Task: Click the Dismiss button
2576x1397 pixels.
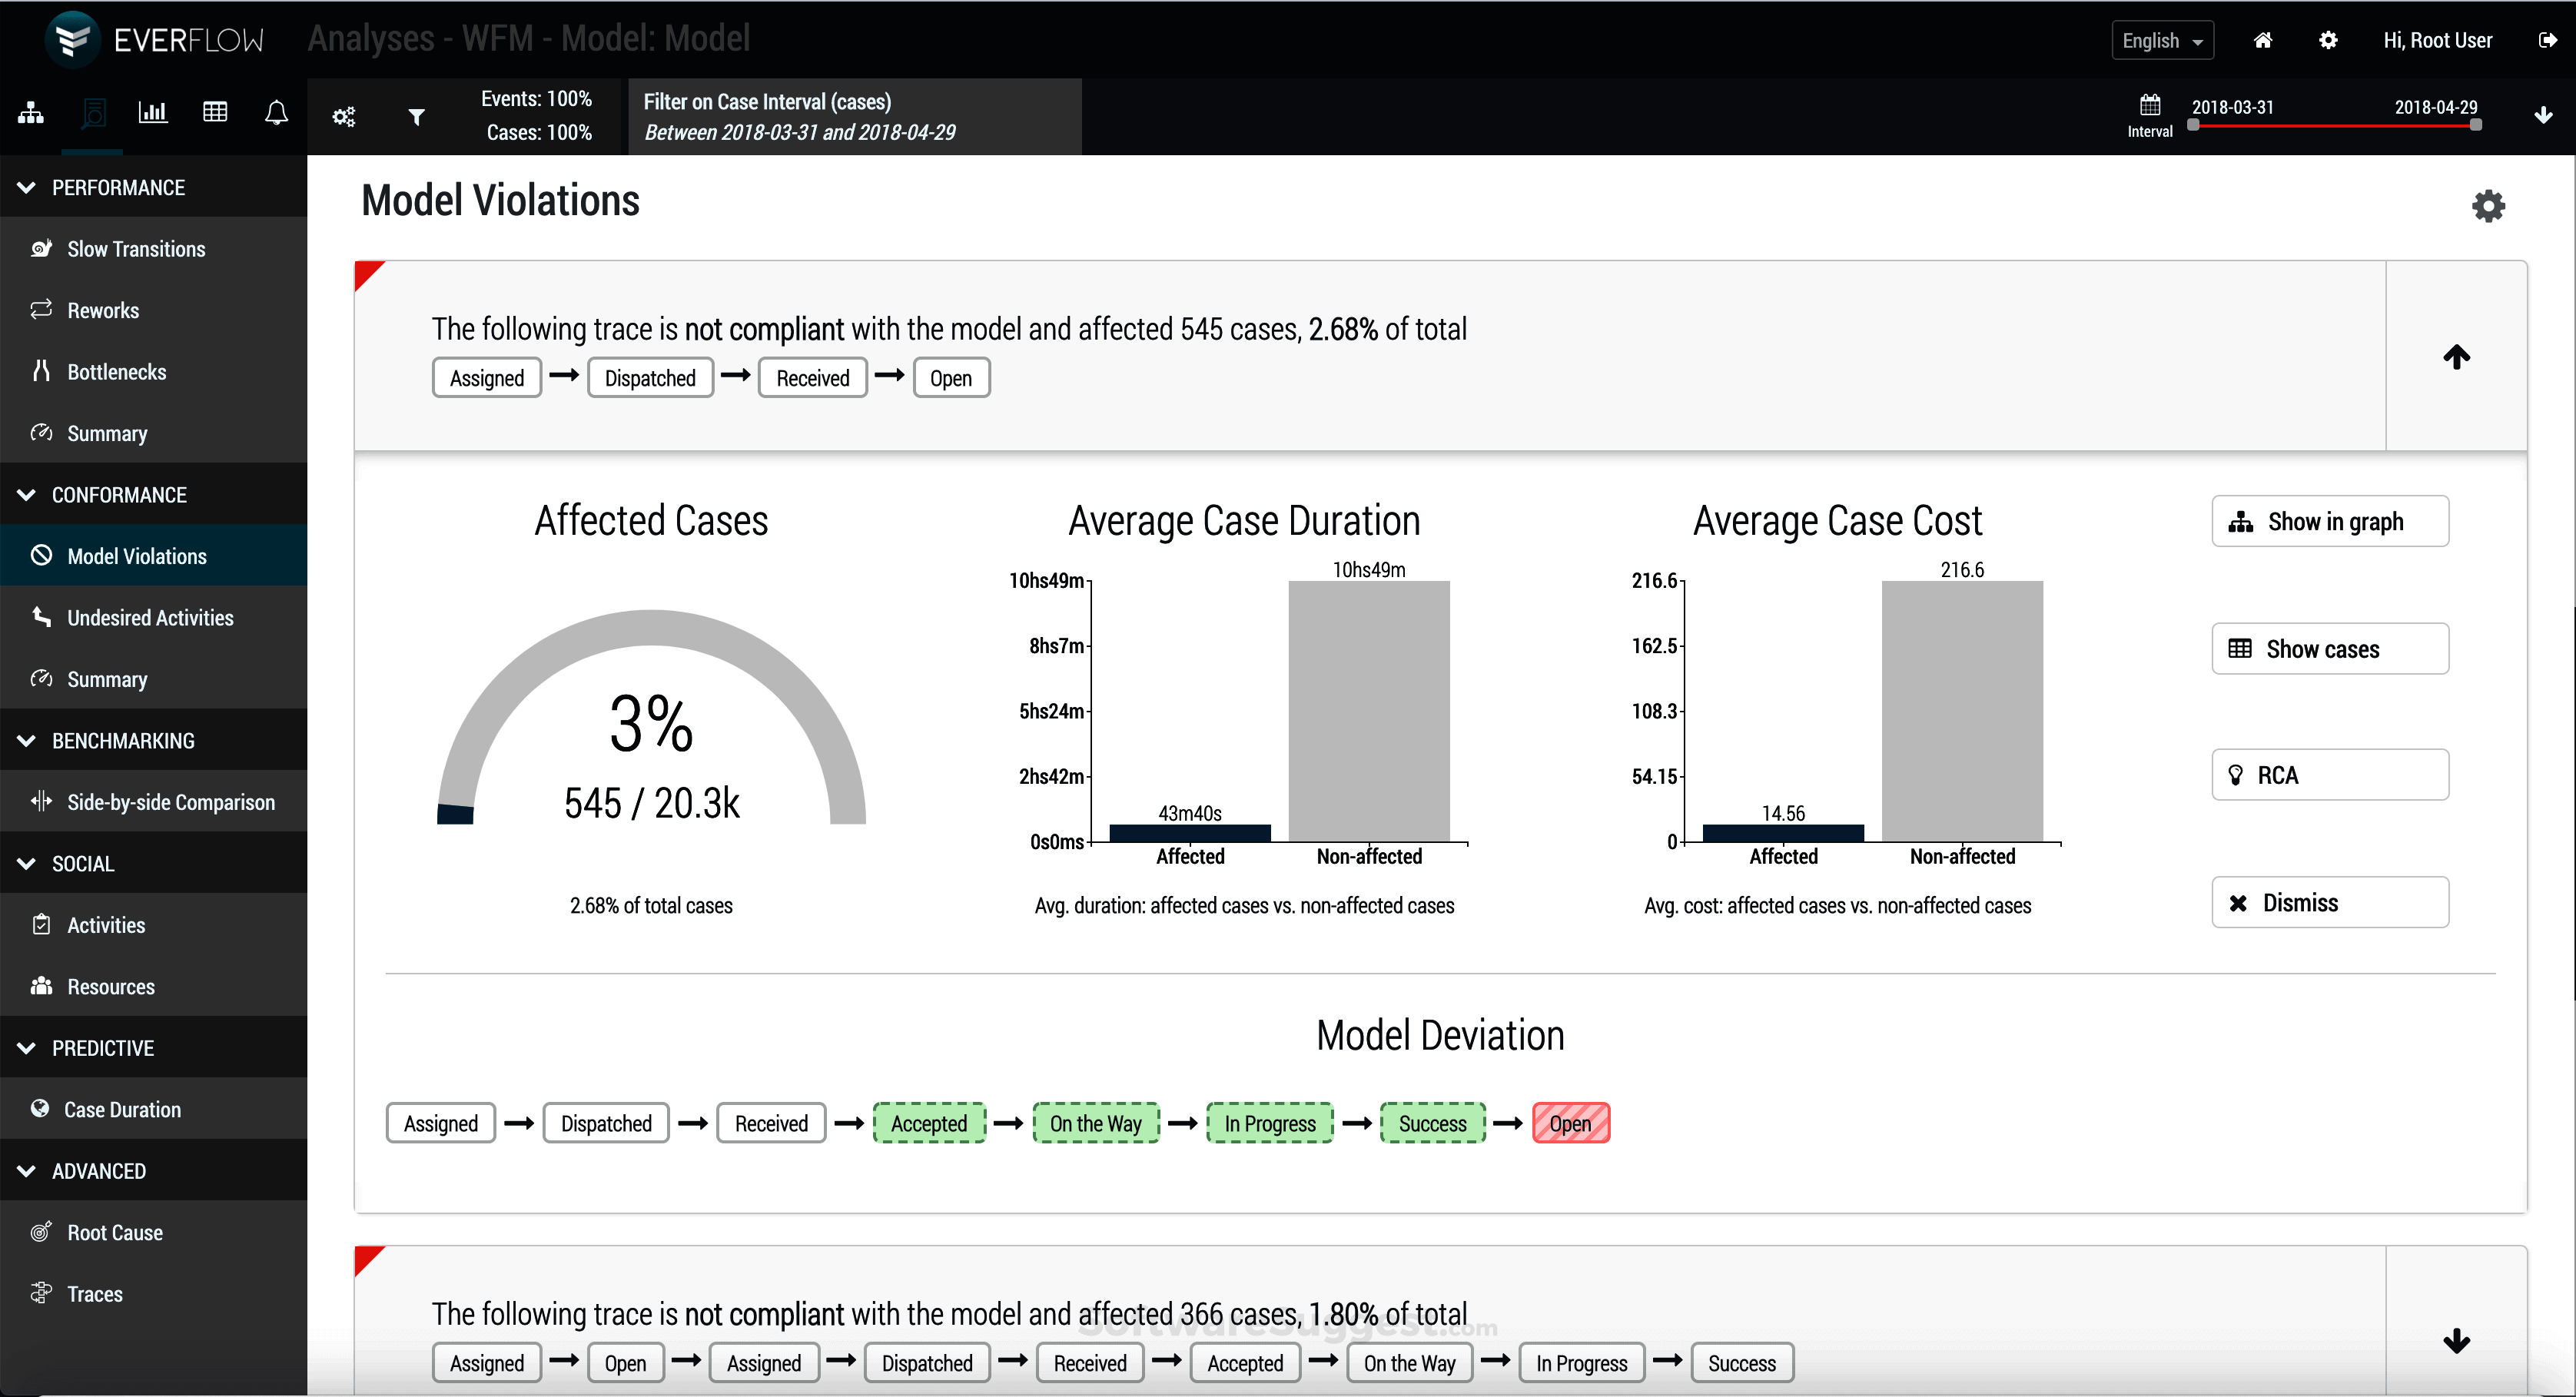Action: [x=2329, y=902]
